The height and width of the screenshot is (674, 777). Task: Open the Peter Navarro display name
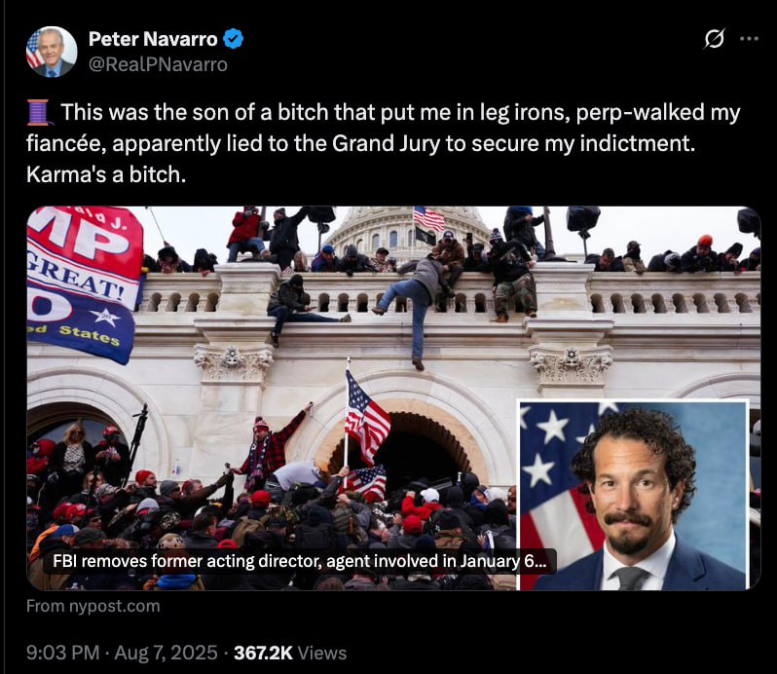153,39
